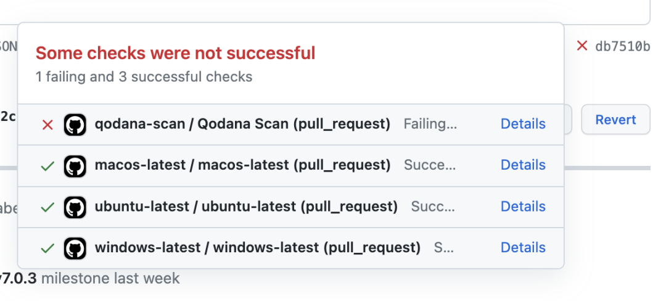666x301 pixels.
Task: Click the GitHub logo beside windows-latest check
Action: pyautogui.click(x=75, y=248)
